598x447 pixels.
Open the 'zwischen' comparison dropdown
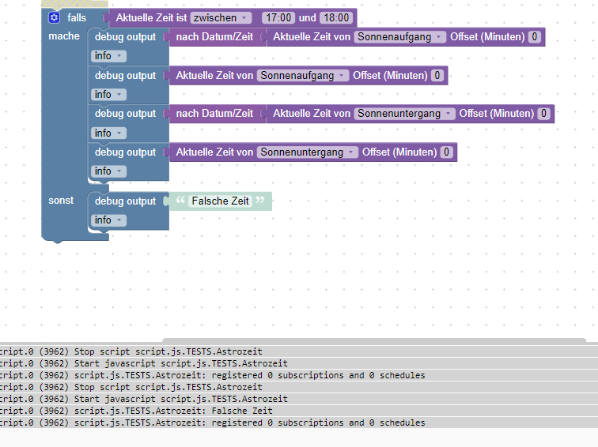tap(221, 18)
